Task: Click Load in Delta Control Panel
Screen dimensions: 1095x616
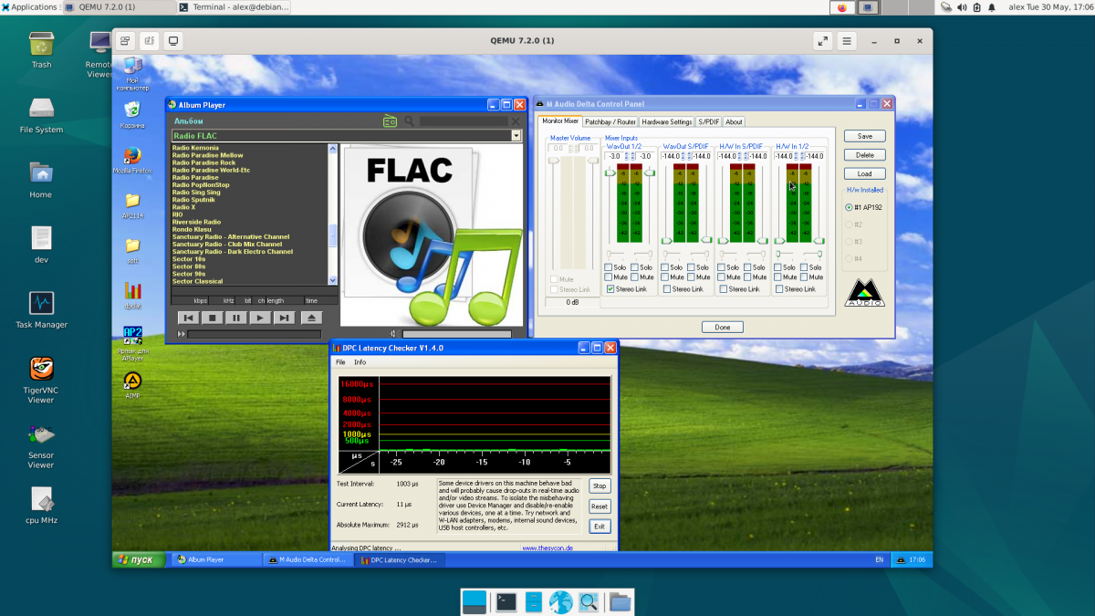Action: pyautogui.click(x=864, y=173)
